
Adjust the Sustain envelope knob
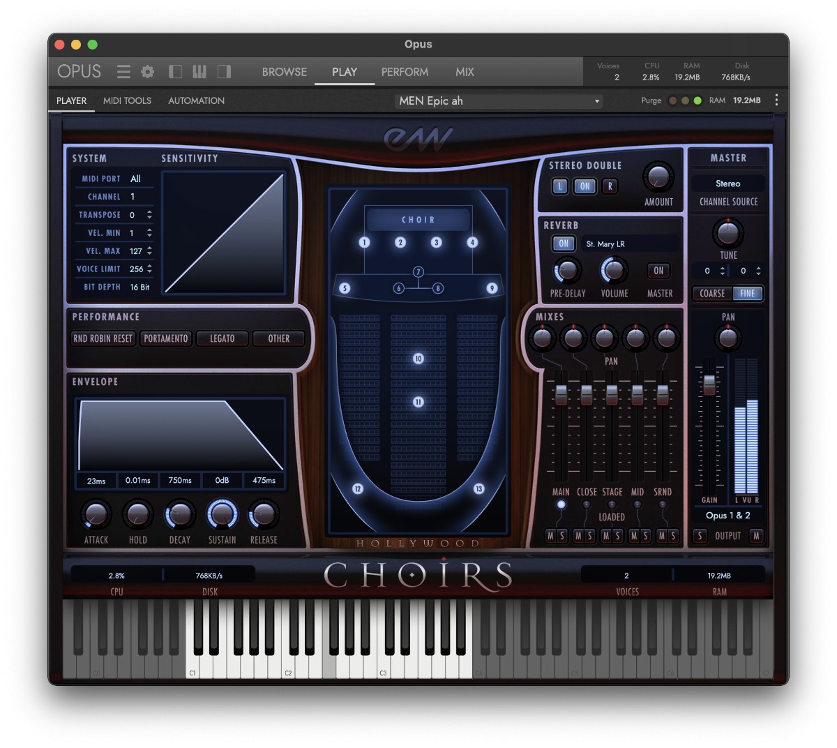tap(222, 515)
